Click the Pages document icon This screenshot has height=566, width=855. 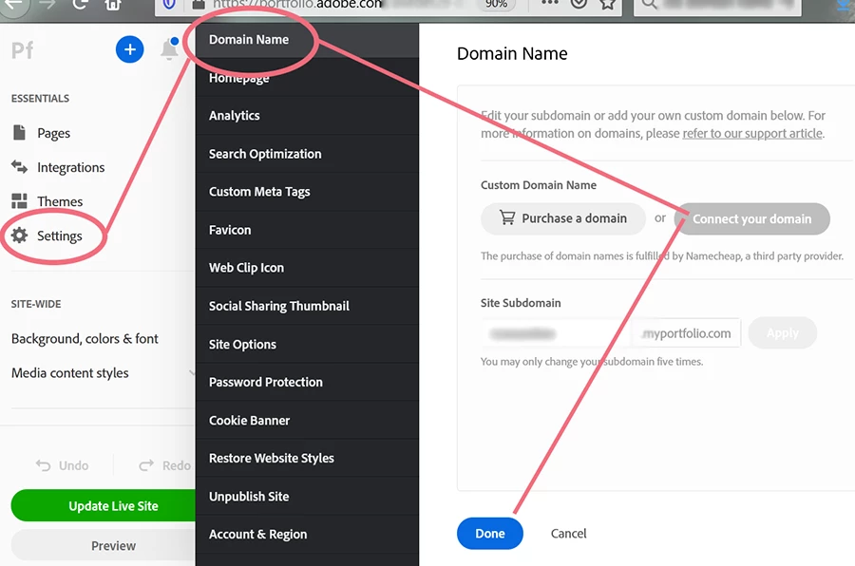click(x=19, y=133)
